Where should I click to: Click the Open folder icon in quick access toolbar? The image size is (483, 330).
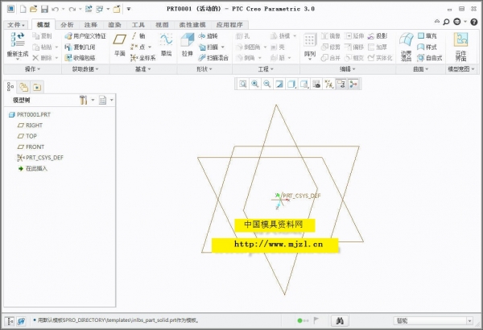point(33,9)
